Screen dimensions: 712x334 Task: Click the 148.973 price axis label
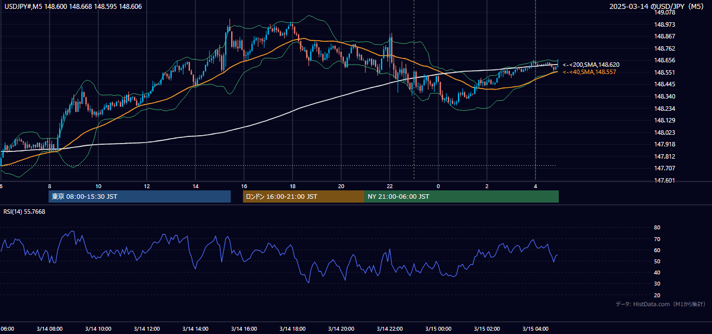coord(665,24)
